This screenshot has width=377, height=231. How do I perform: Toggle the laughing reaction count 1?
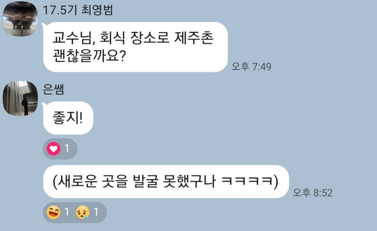coord(67,212)
